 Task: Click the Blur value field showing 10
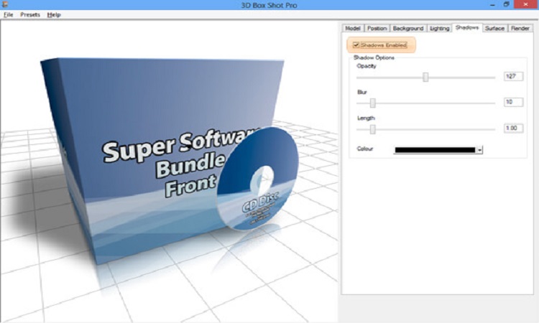coord(514,102)
